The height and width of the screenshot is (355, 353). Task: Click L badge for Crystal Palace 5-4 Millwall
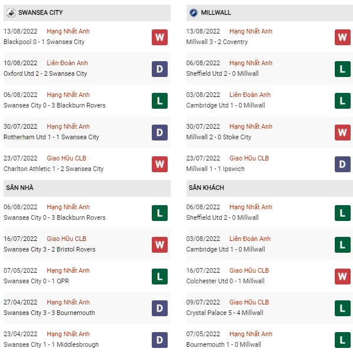342,309
